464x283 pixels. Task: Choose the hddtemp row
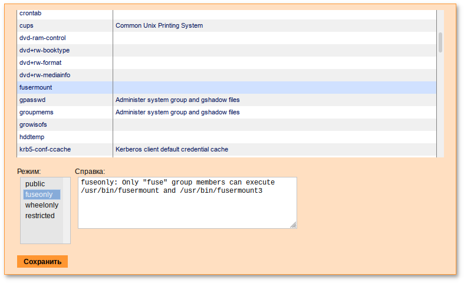32,137
